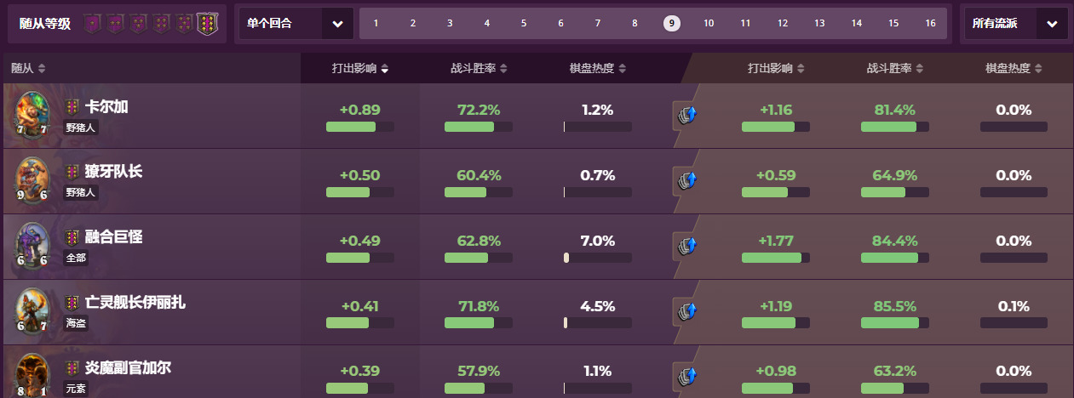Image resolution: width=1074 pixels, height=398 pixels.
Task: Sort by the left 打出影响 column
Action: coord(360,68)
